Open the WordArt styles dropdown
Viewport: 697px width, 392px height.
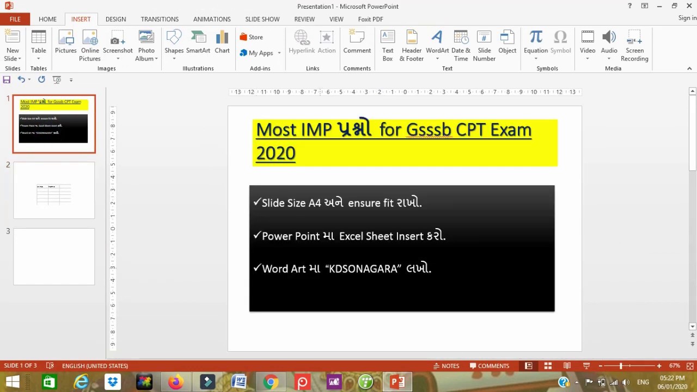tap(437, 59)
